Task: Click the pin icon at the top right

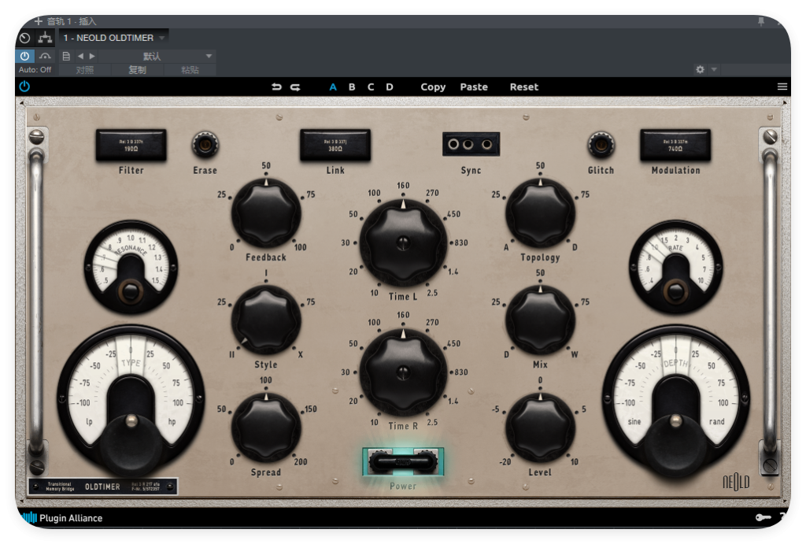Action: point(761,21)
